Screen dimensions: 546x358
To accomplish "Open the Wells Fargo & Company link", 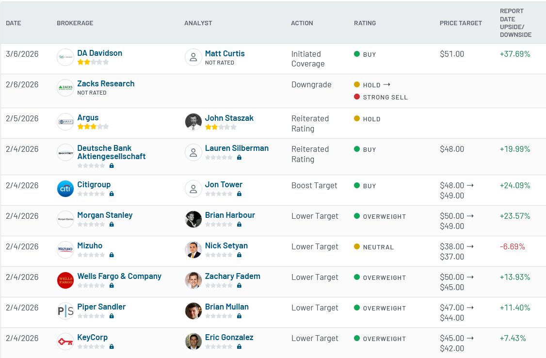I will 119,276.
